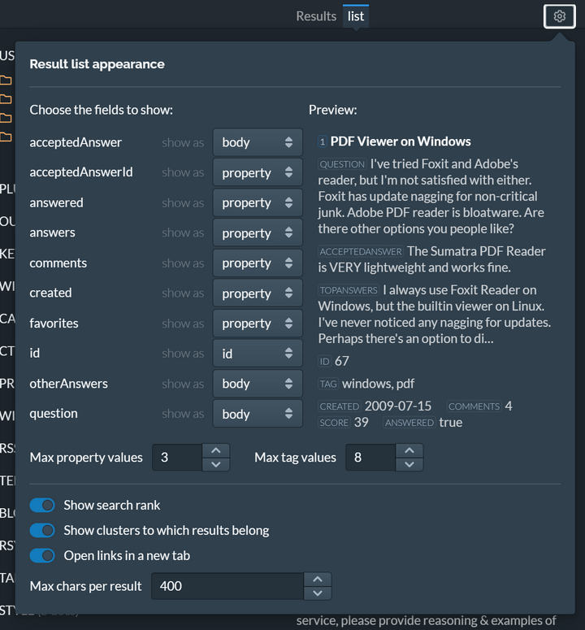Click the ACCEPTEDANSWER label in preview
The height and width of the screenshot is (630, 585).
361,251
